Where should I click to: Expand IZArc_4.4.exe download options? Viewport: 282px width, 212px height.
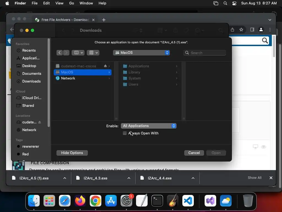point(193,178)
